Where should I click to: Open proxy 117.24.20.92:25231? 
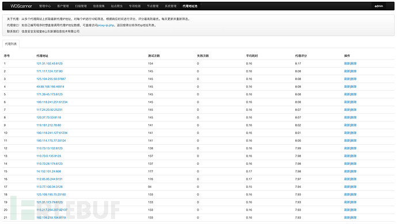[49, 110]
